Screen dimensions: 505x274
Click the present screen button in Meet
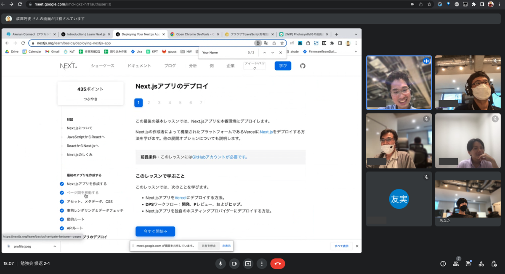pos(248,263)
